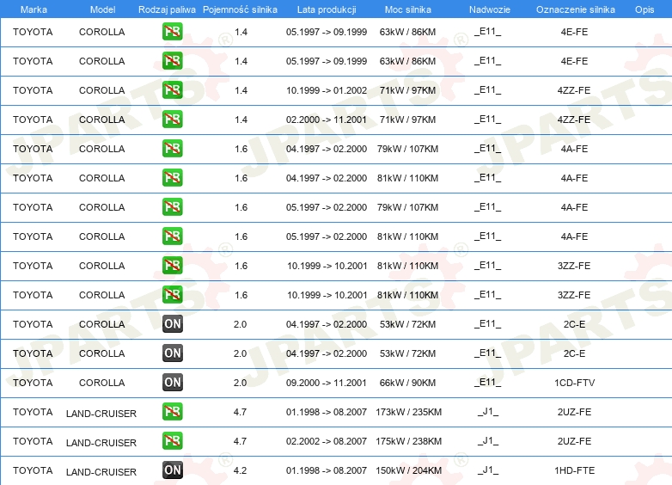Screen dimensions: 672x485
Task: Click the Nadwozie column header
Action: [x=490, y=9]
